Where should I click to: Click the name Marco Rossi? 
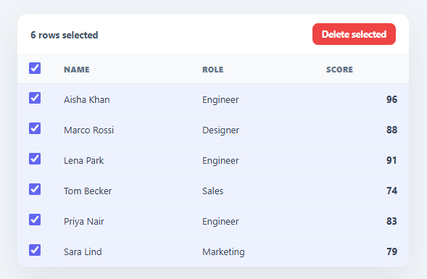88,130
